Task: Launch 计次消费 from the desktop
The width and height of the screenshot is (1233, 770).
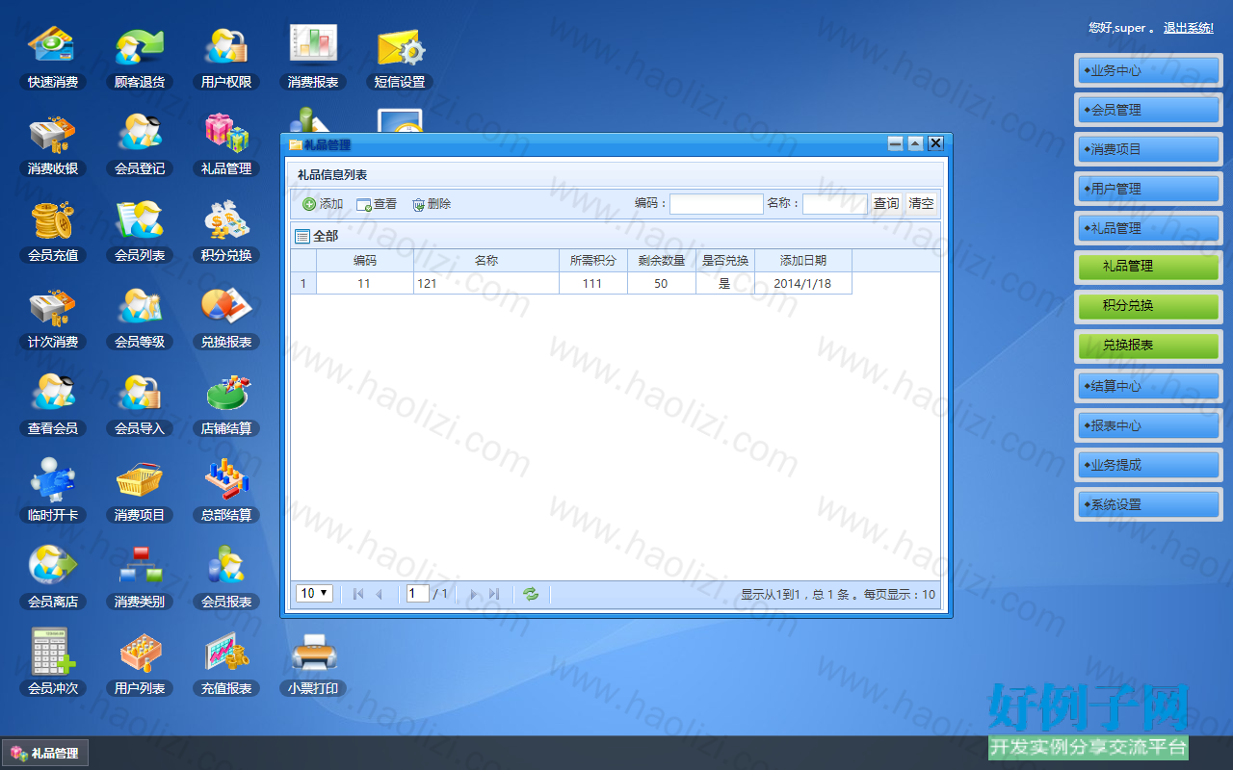Action: [53, 318]
